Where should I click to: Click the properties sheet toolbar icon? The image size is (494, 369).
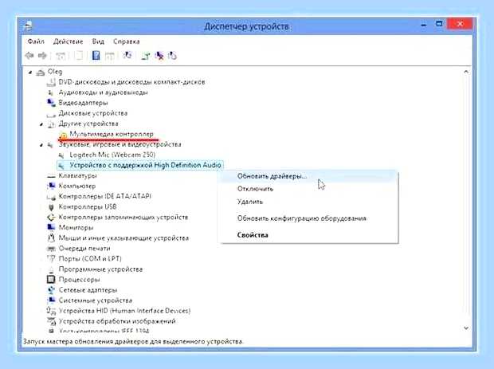pos(79,56)
